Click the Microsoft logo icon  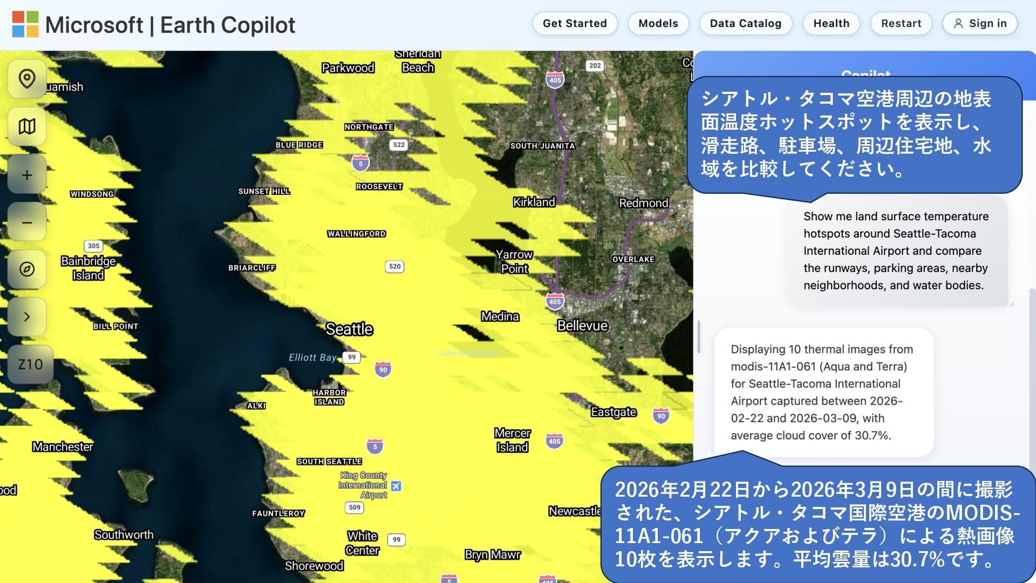pos(25,24)
